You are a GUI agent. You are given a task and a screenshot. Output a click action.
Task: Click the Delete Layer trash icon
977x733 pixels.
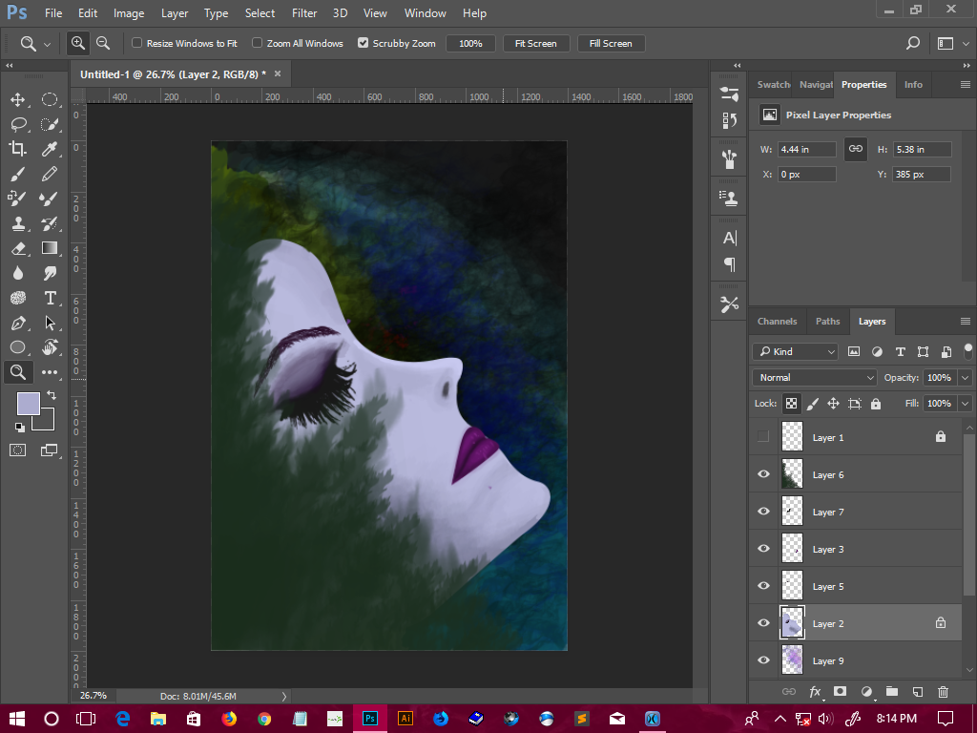click(x=943, y=692)
